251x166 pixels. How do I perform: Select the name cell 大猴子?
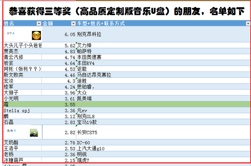pyautogui.click(x=23, y=93)
